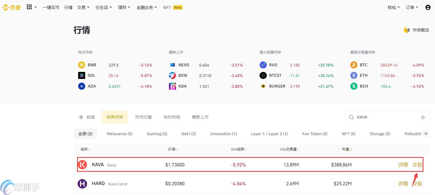
Task: Click the NEXO coin icon
Action: point(172,65)
